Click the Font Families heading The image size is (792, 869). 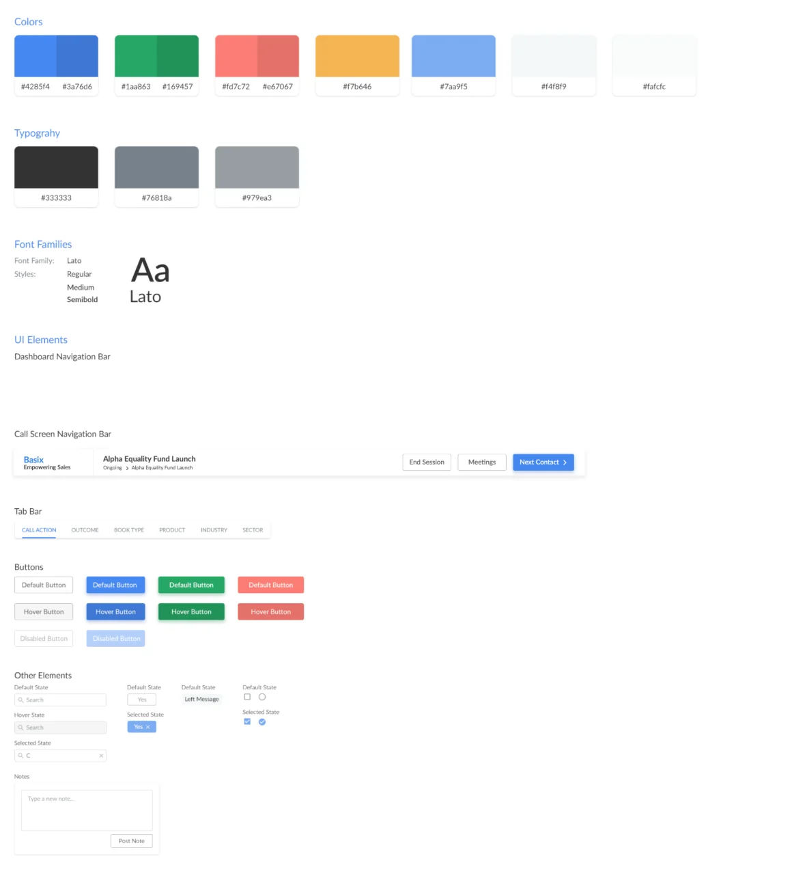43,245
